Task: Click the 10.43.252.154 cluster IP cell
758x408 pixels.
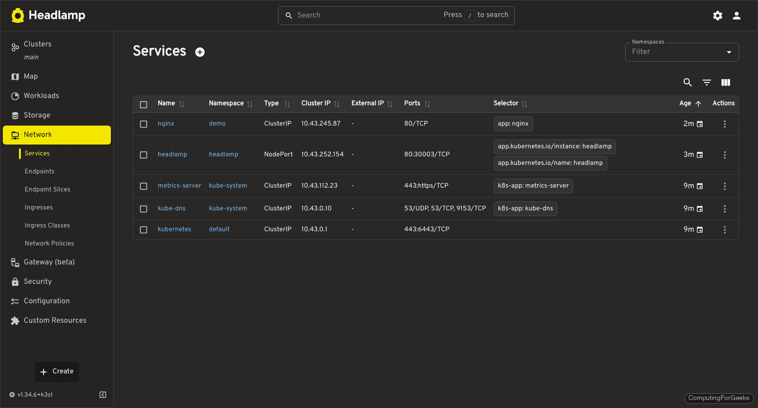Action: click(323, 154)
